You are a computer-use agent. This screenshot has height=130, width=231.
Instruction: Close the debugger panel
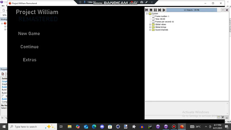[227, 10]
